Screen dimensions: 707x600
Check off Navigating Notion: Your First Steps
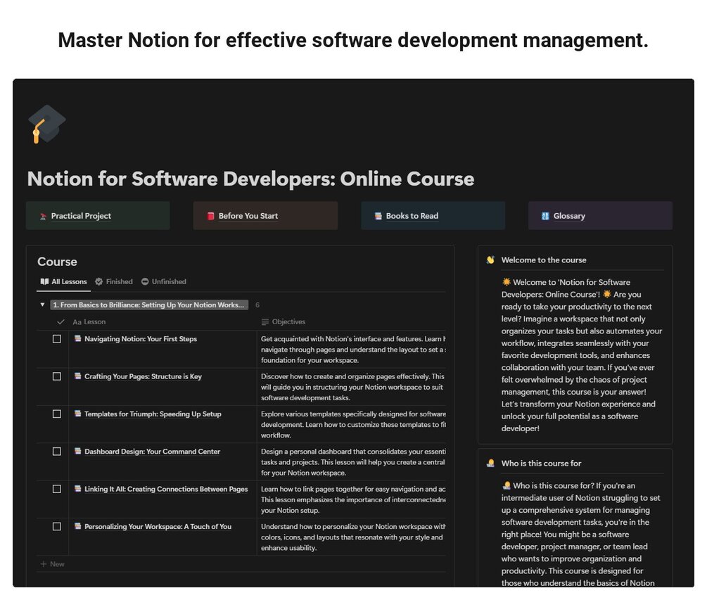(x=57, y=338)
